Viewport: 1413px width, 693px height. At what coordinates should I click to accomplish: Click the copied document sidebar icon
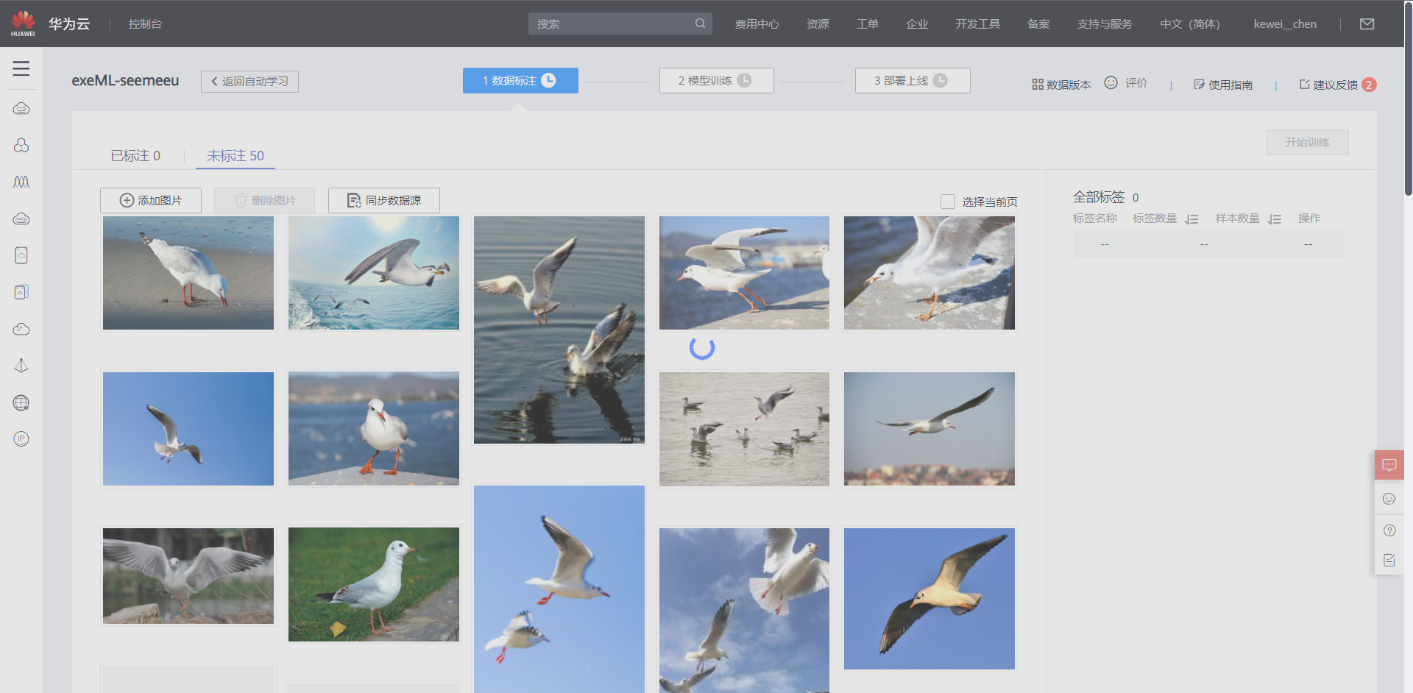(21, 292)
